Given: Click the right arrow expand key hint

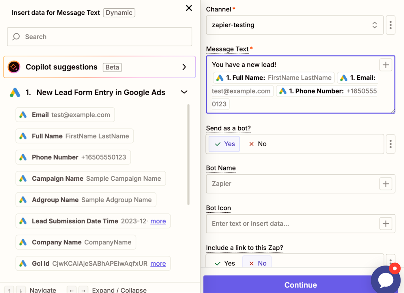Looking at the screenshot, I should click(83, 290).
